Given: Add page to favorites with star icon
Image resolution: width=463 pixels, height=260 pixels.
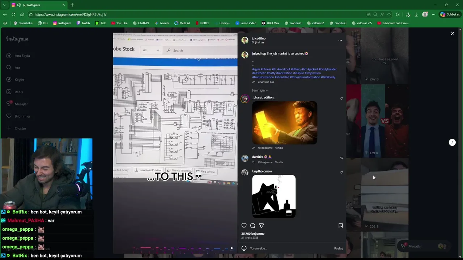Looking at the screenshot, I should 389,14.
